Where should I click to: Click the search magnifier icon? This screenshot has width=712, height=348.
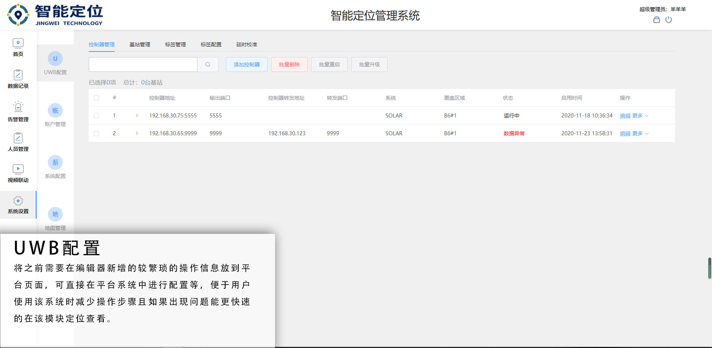click(208, 64)
